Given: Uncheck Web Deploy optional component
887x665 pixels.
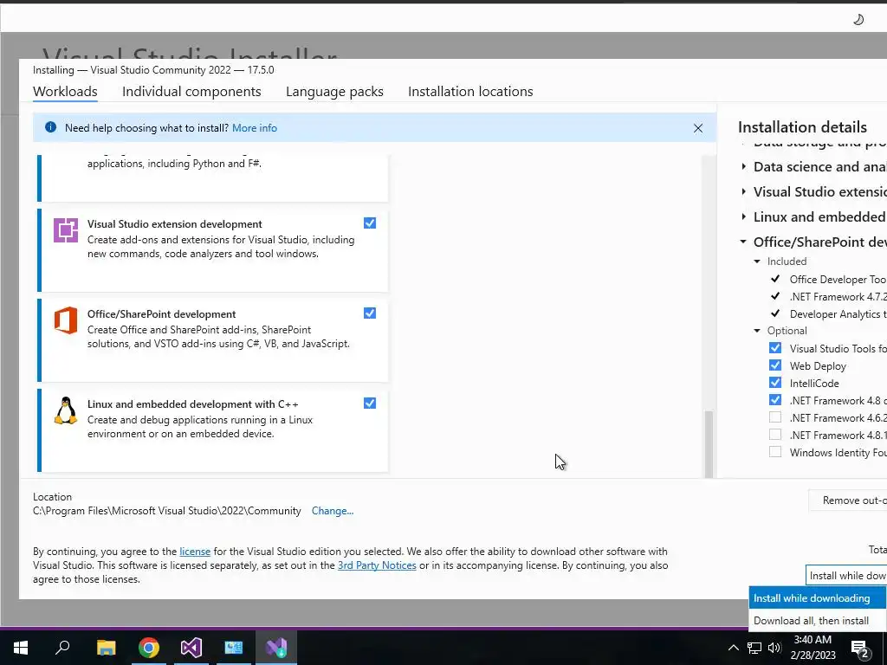Looking at the screenshot, I should click(775, 365).
